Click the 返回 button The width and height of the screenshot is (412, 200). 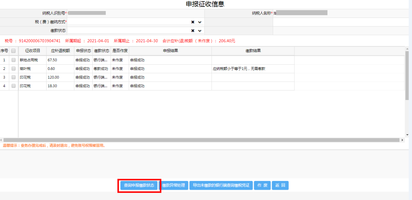pos(280,185)
